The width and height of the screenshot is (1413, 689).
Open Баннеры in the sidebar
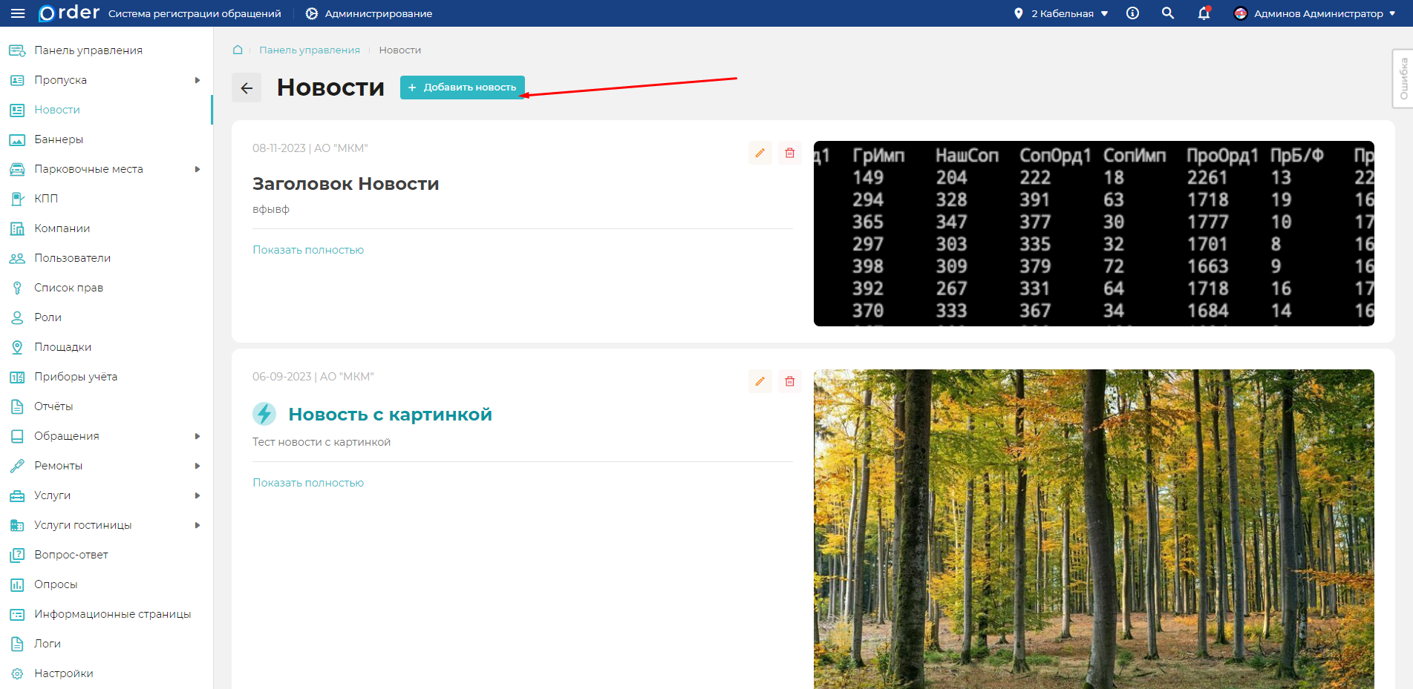(59, 139)
